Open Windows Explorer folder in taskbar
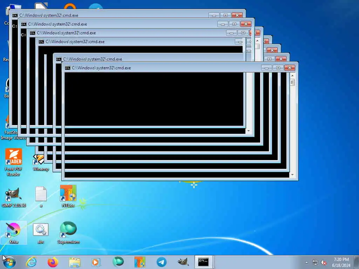359x269 pixels. (75, 262)
